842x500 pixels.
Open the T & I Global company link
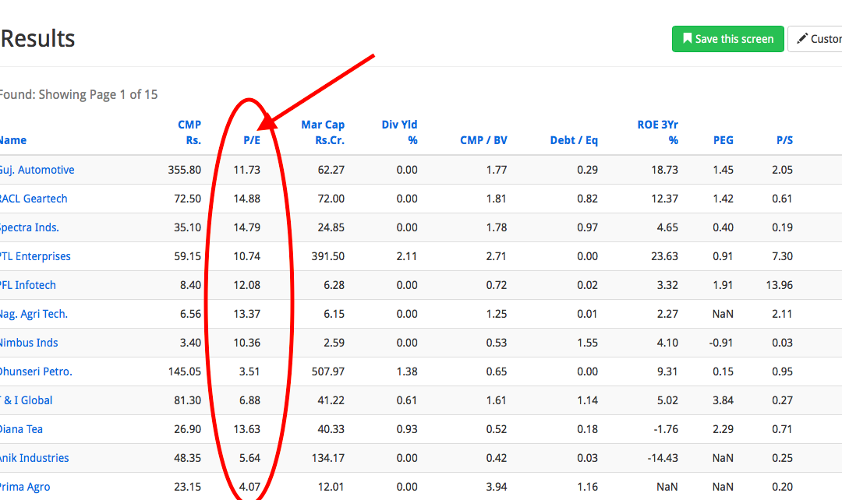click(27, 400)
